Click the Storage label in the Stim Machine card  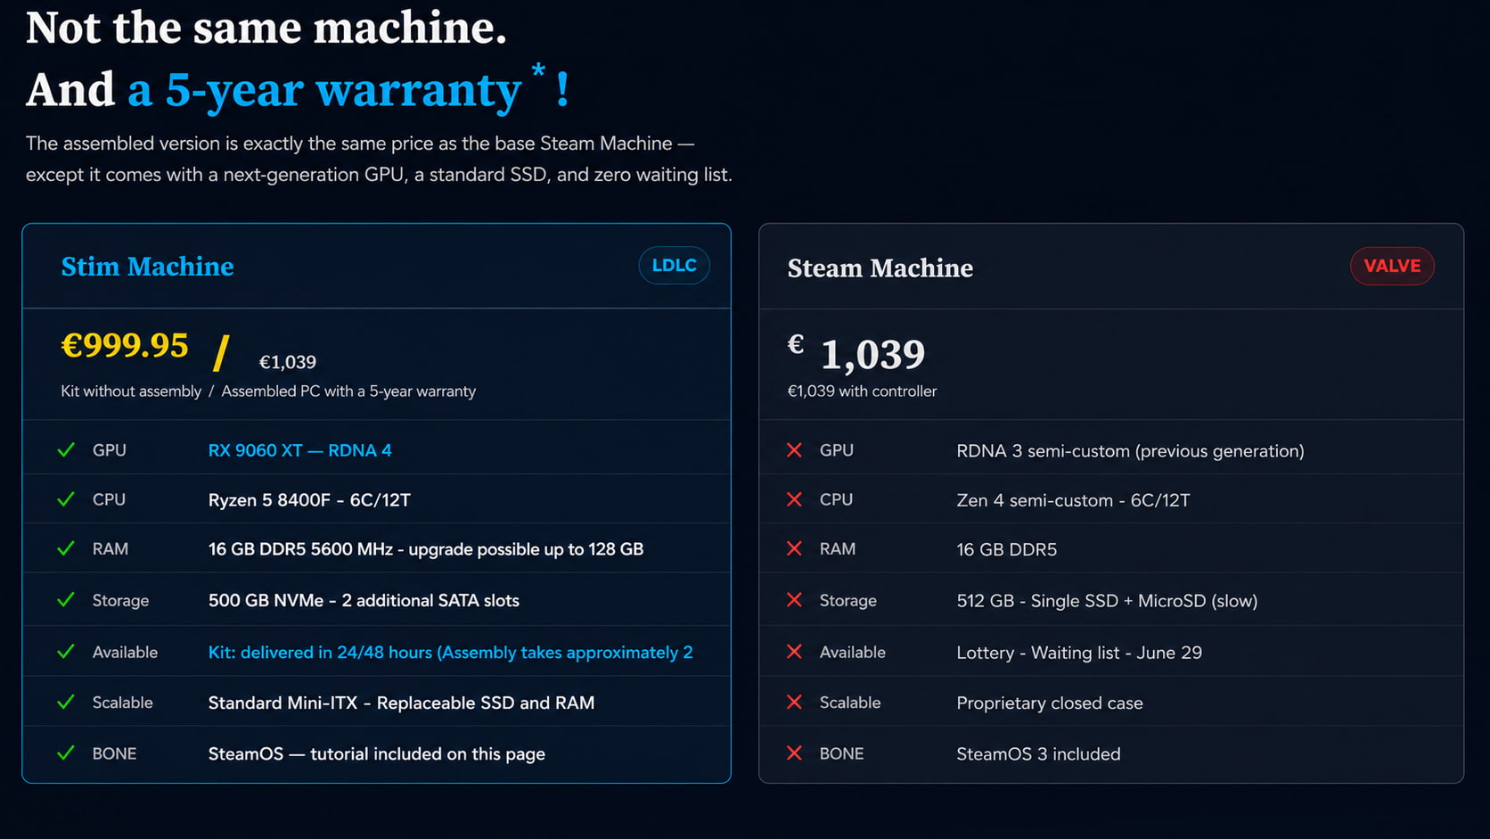[120, 601]
